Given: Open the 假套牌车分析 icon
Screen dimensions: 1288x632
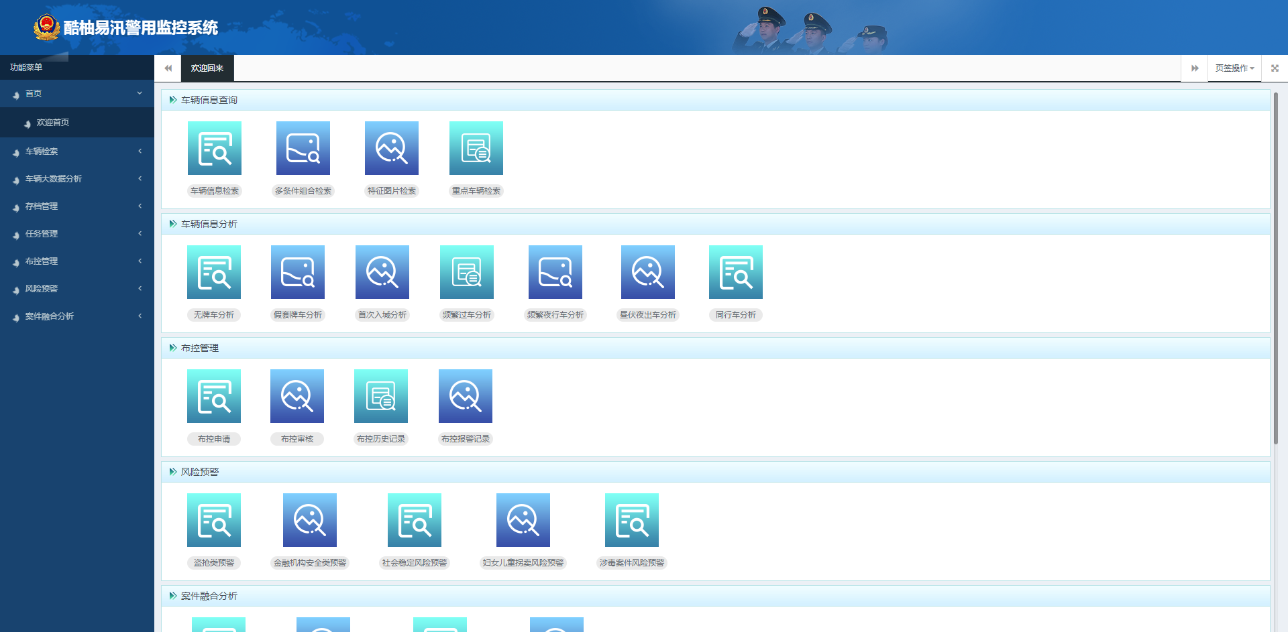Looking at the screenshot, I should [x=298, y=272].
